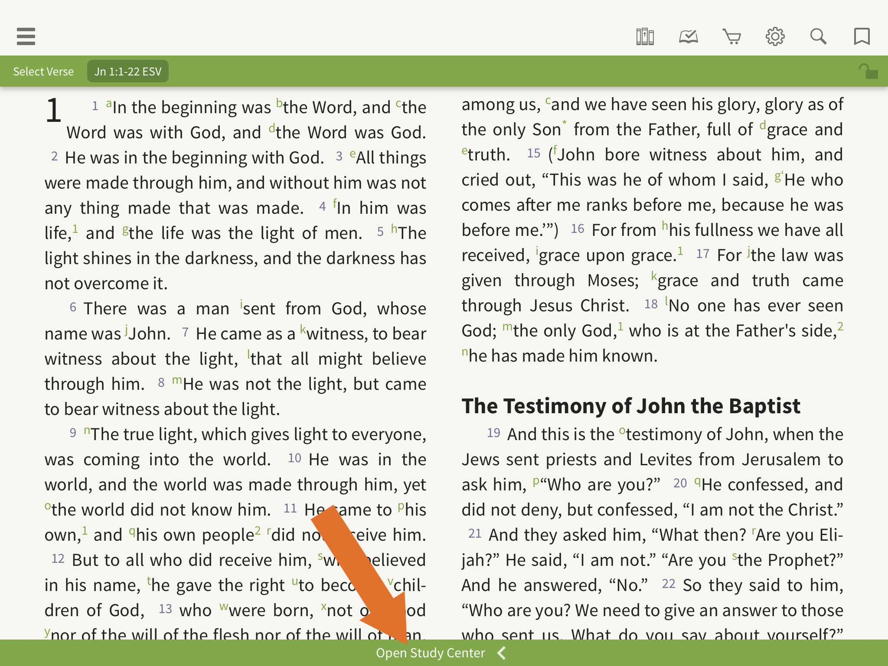Image resolution: width=888 pixels, height=666 pixels.
Task: Open settings gear icon
Action: point(775,36)
